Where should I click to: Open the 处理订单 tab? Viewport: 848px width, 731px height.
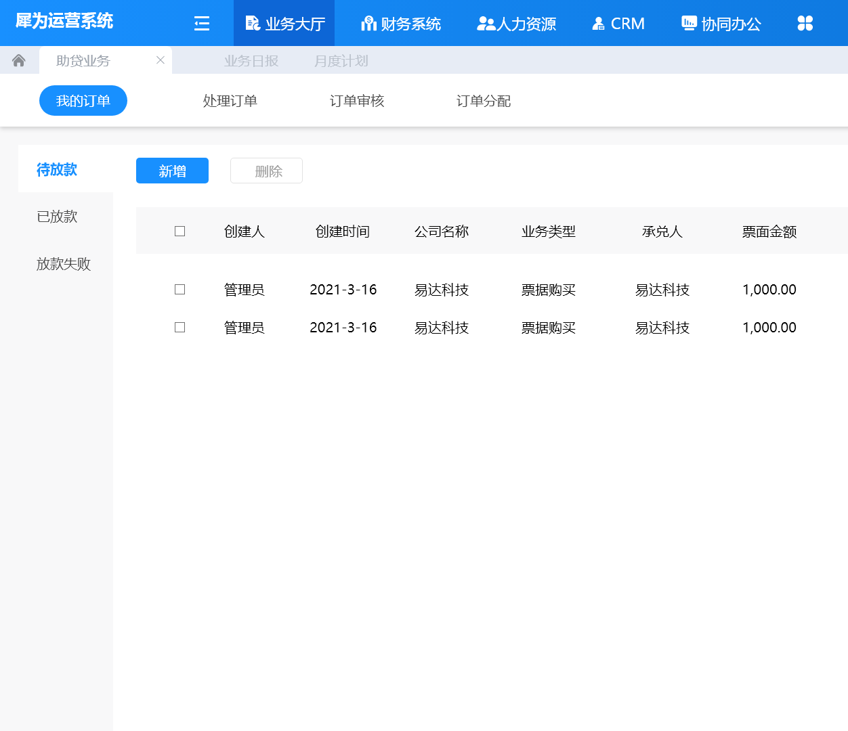tap(230, 100)
